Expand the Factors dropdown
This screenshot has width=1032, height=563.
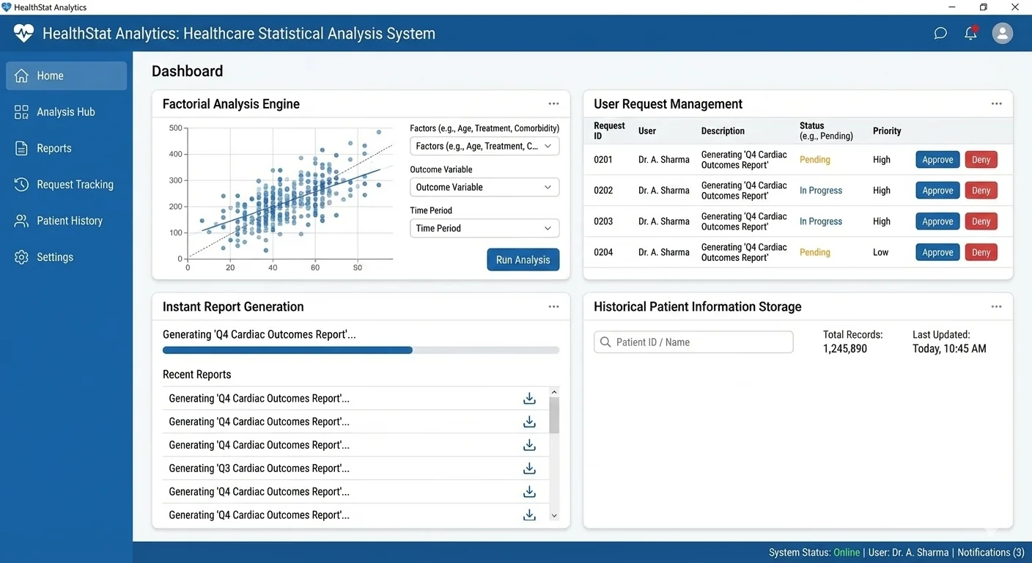click(x=484, y=146)
